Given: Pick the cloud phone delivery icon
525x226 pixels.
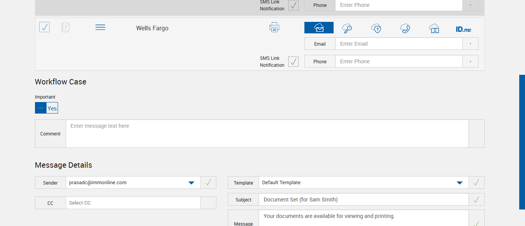Looking at the screenshot, I should tap(405, 28).
